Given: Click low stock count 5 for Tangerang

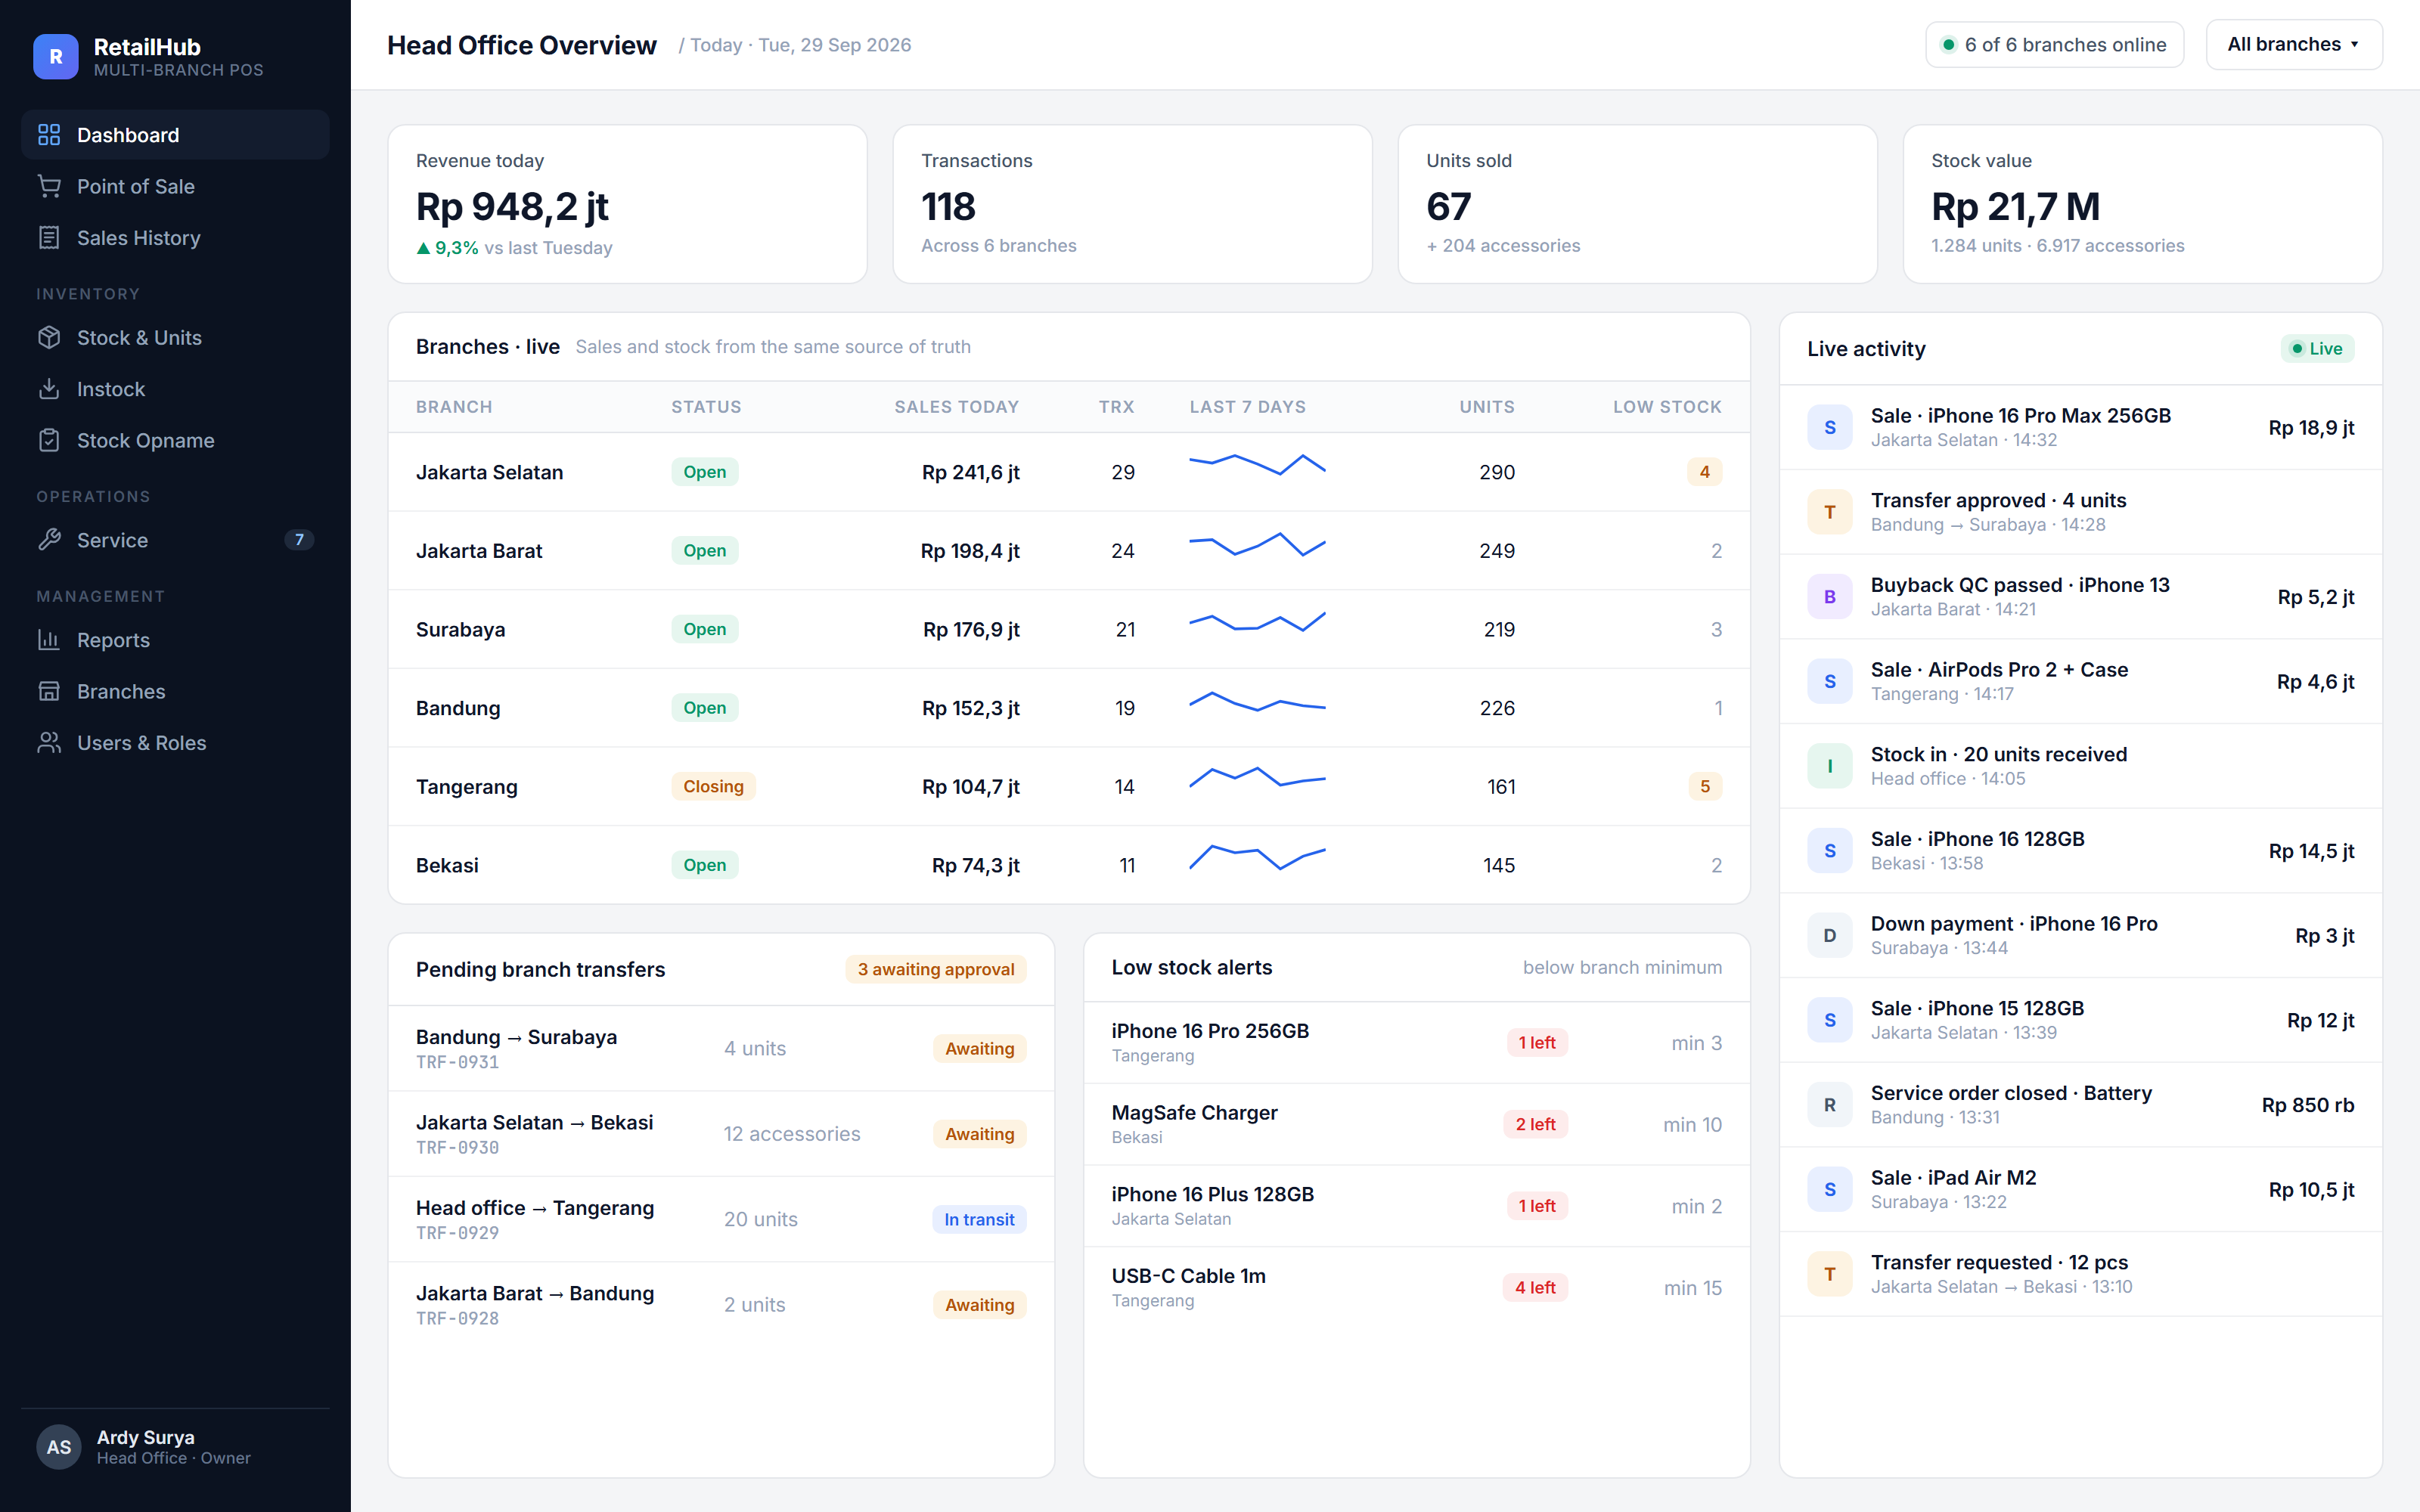Looking at the screenshot, I should click(x=1705, y=787).
